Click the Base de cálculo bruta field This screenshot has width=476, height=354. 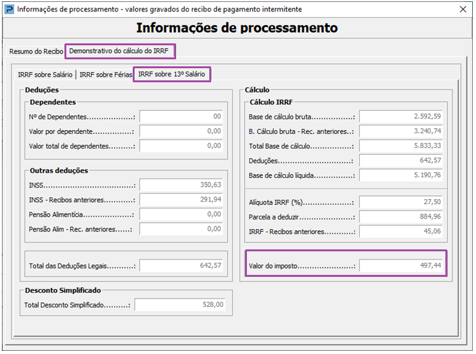(x=401, y=117)
